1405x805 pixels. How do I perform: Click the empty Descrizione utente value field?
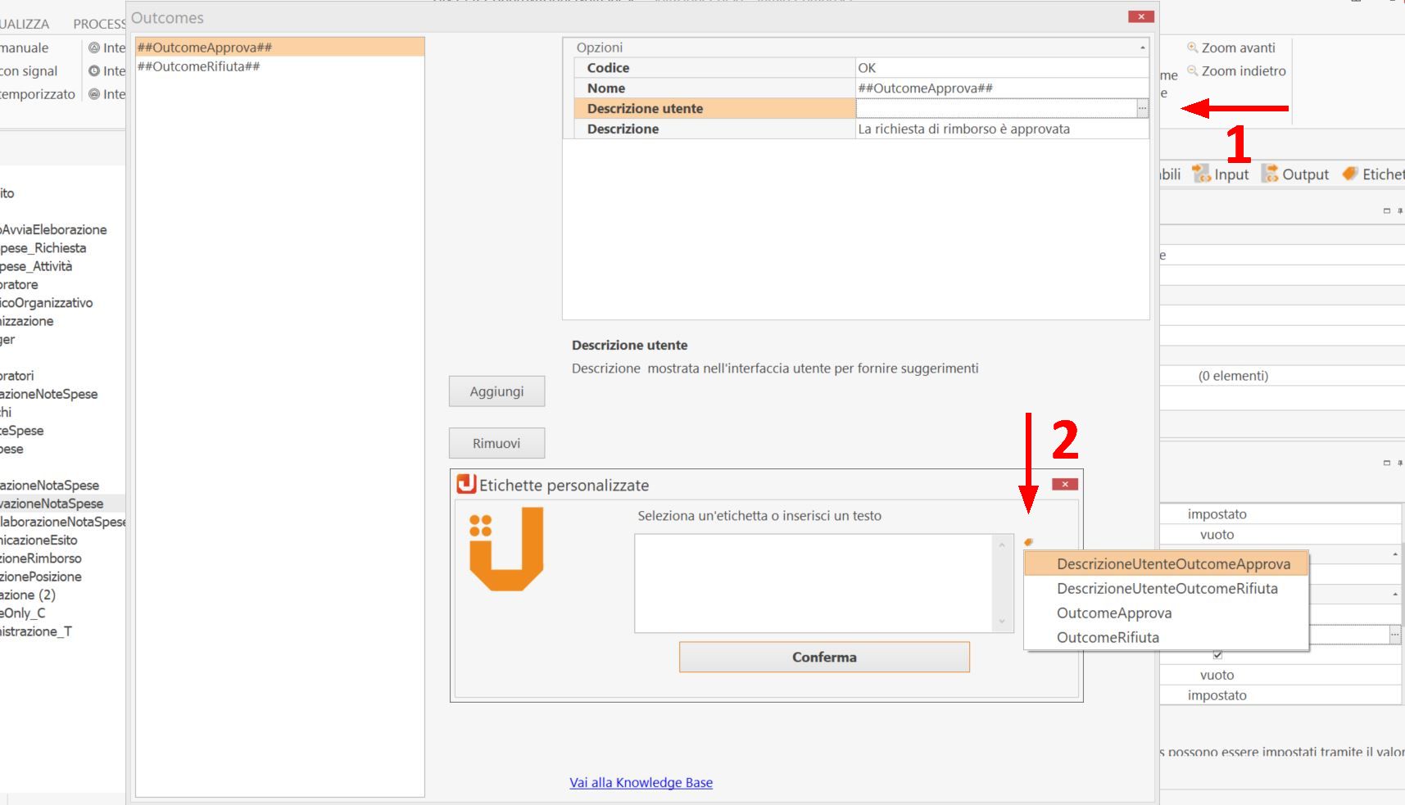[995, 108]
